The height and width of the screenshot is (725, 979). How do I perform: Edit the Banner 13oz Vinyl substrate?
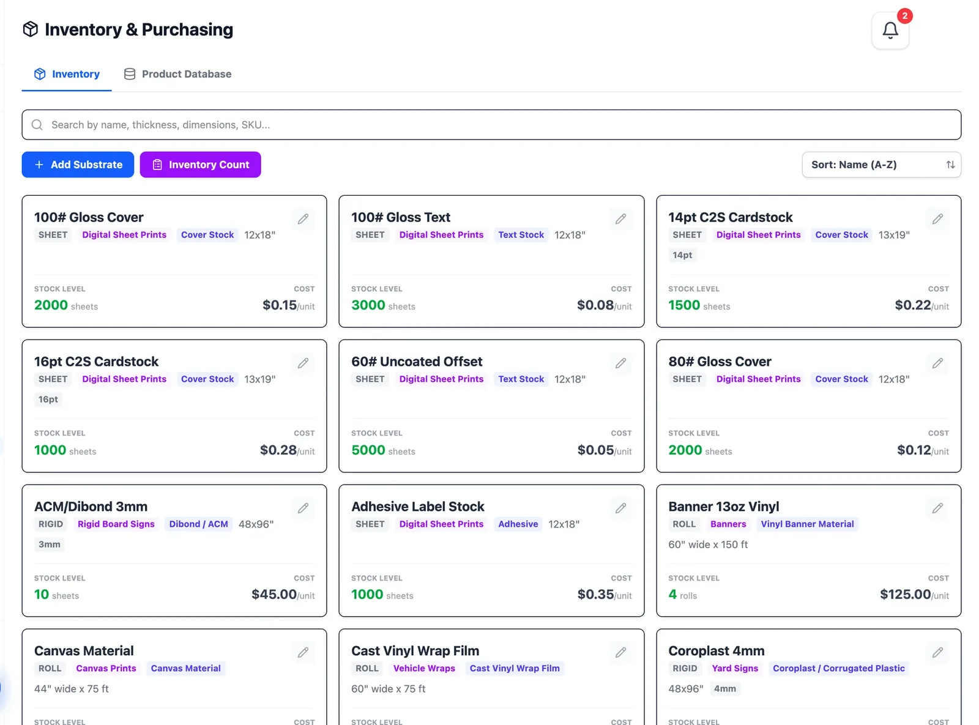(937, 508)
